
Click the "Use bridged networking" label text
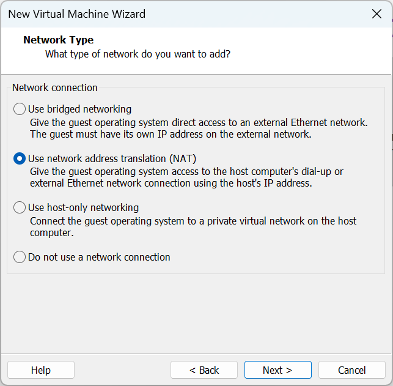(79, 109)
